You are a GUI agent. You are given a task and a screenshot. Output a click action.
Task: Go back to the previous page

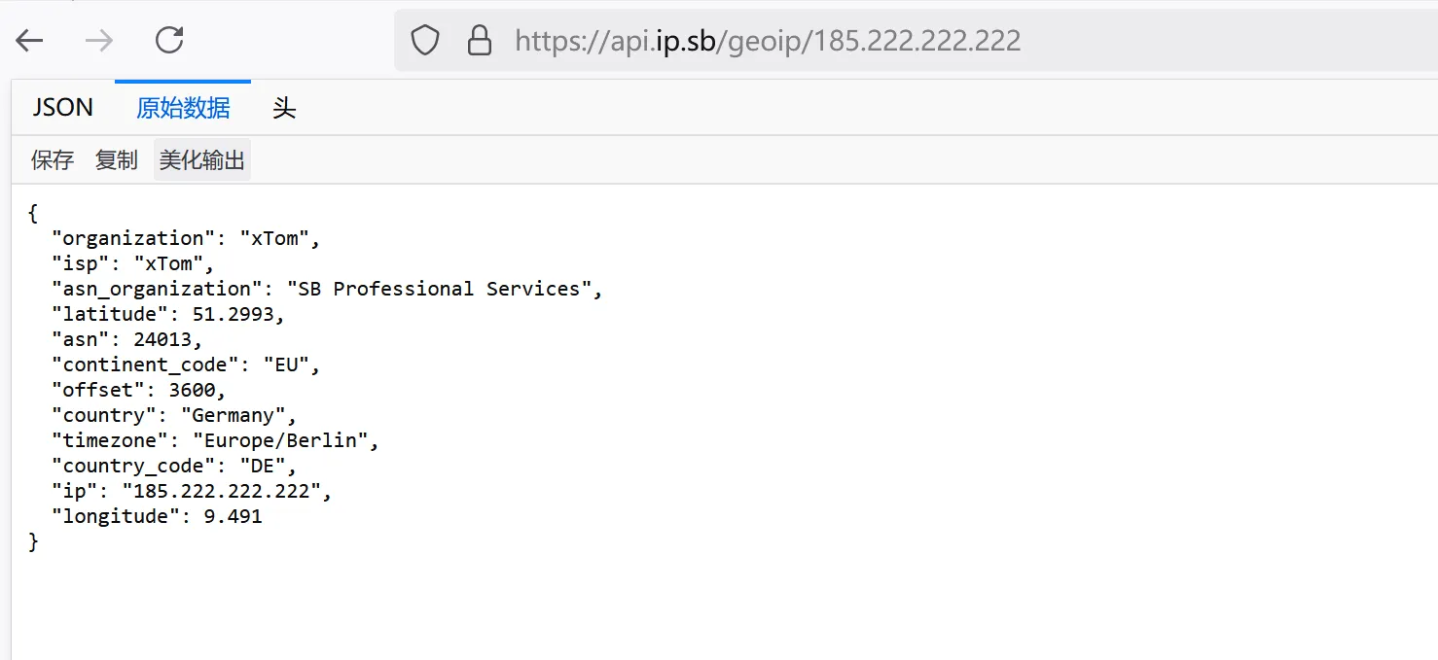30,40
